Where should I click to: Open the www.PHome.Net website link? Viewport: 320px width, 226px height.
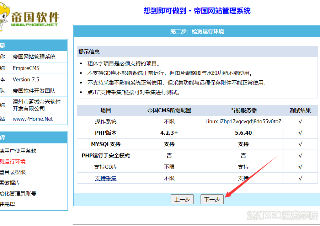coord(33,119)
